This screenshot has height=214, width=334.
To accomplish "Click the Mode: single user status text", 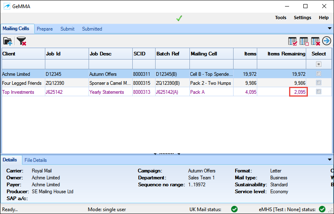I will tap(107, 210).
